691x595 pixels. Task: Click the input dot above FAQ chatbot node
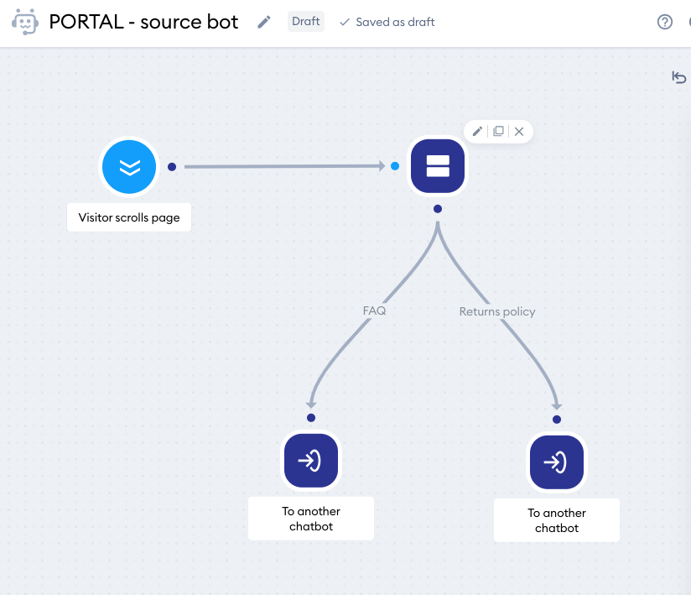[x=311, y=418]
